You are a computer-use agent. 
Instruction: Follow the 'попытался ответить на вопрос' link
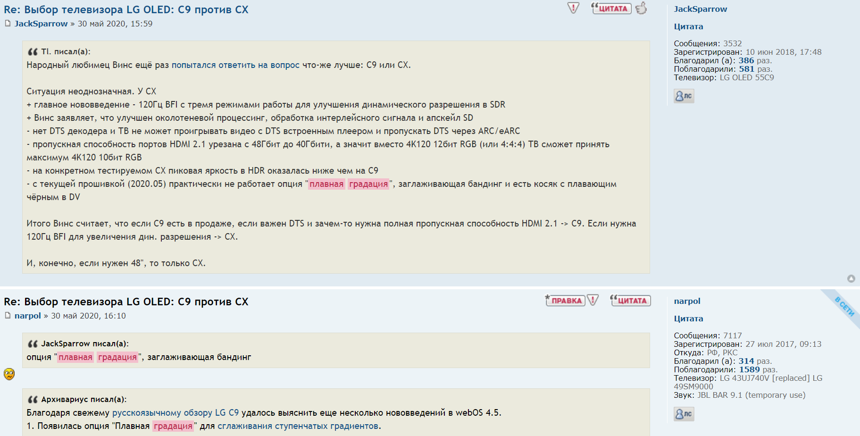click(x=235, y=65)
